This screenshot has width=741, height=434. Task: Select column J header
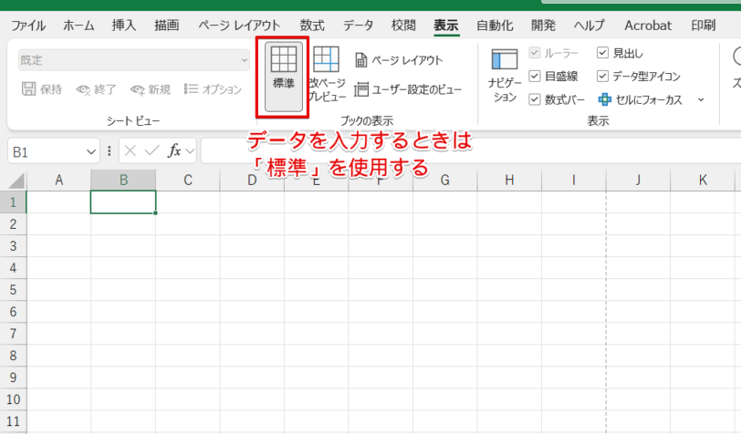pyautogui.click(x=638, y=181)
